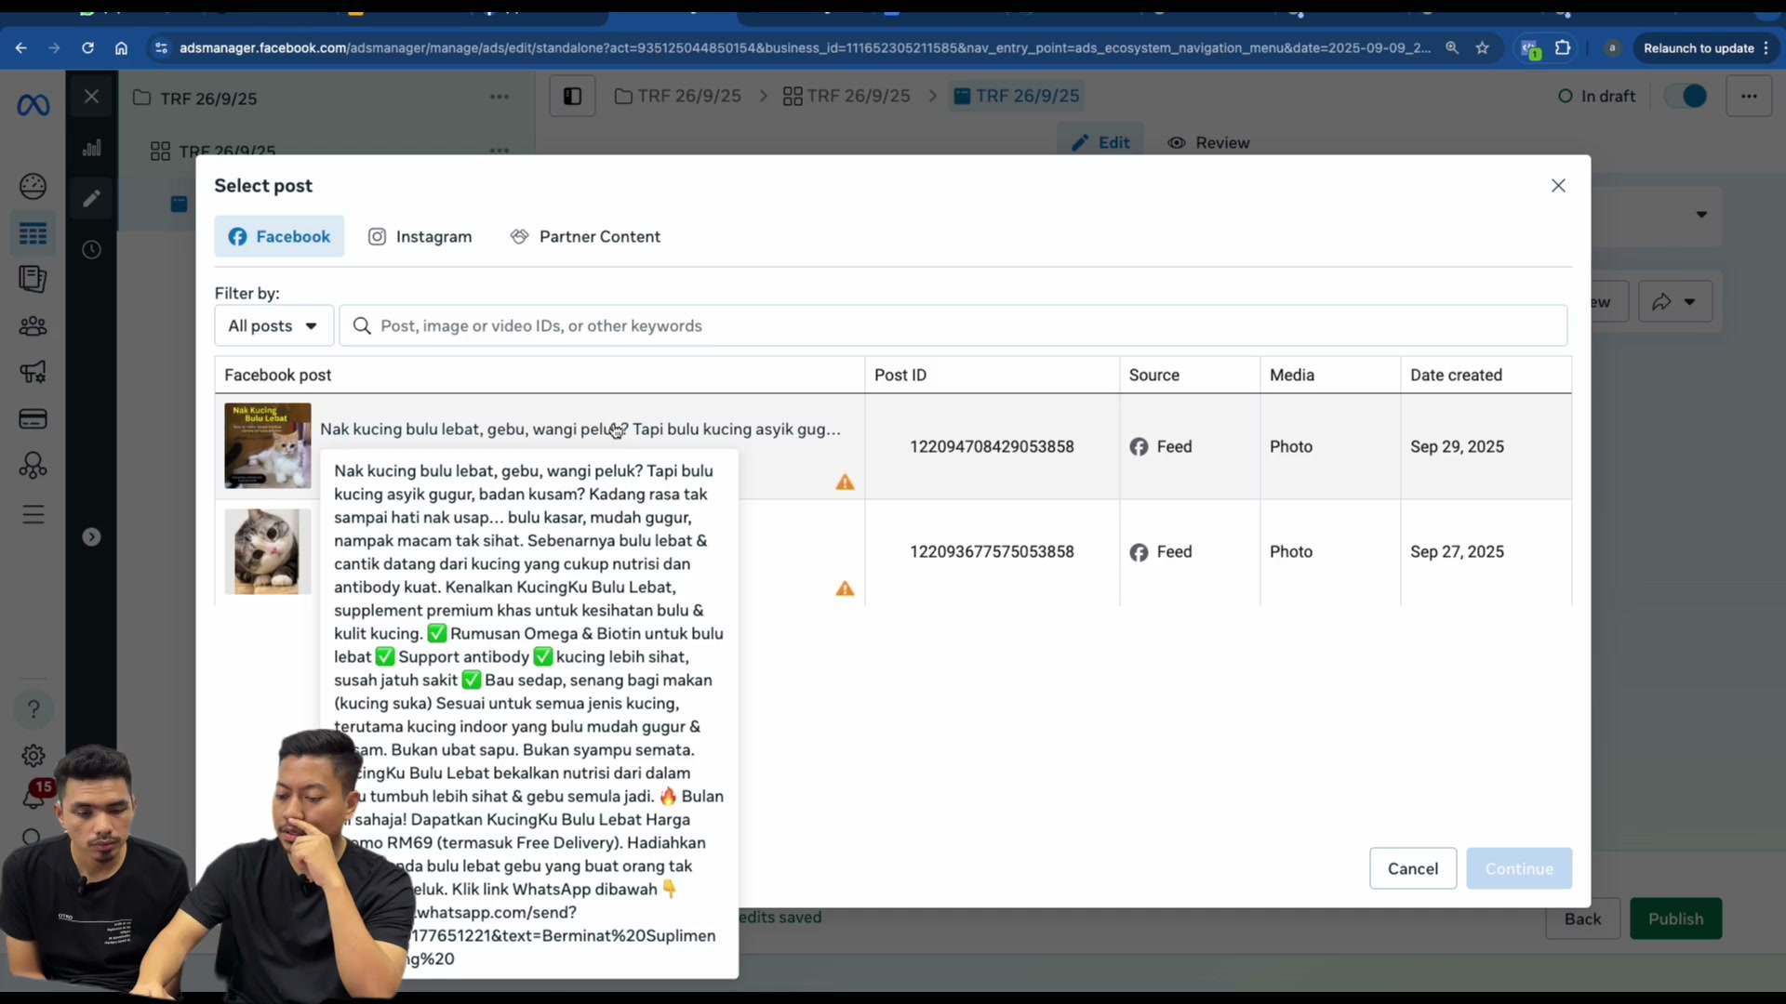Open the Review tab

(x=1208, y=142)
